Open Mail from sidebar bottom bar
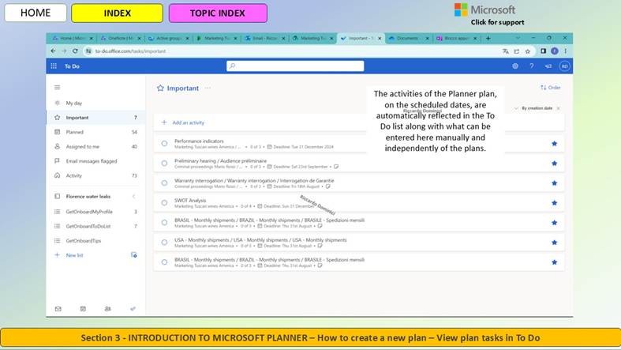 click(x=58, y=309)
